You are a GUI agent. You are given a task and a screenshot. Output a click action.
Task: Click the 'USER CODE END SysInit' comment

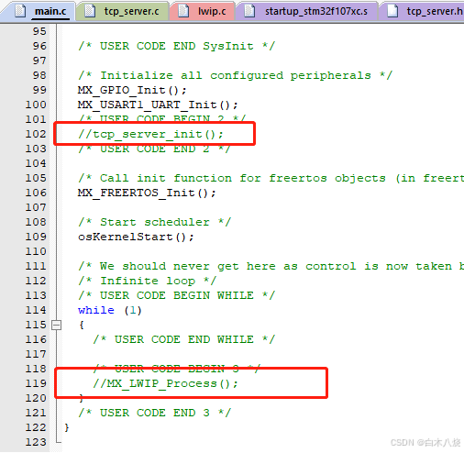click(177, 46)
